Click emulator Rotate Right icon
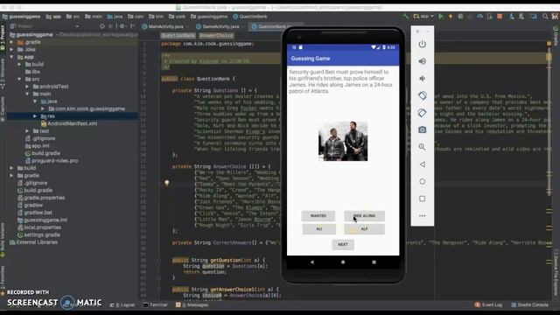 pos(422,113)
